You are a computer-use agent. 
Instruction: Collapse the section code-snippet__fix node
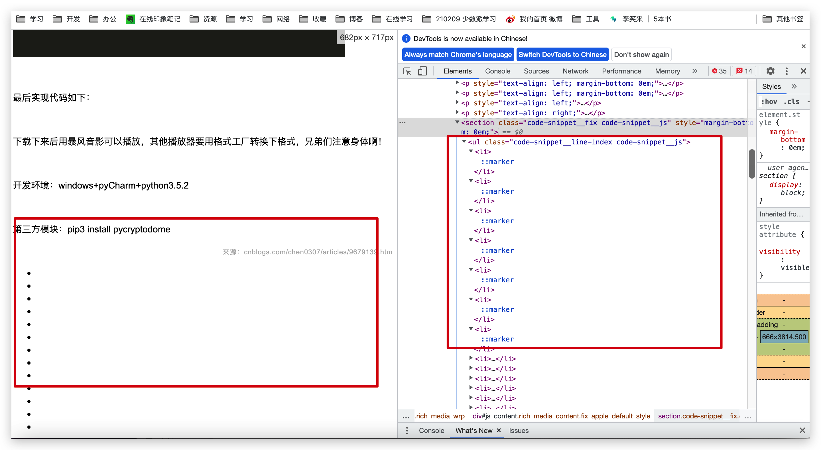457,122
